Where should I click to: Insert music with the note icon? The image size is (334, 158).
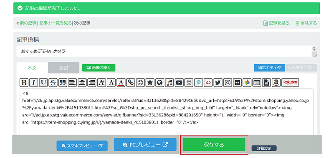click(170, 83)
